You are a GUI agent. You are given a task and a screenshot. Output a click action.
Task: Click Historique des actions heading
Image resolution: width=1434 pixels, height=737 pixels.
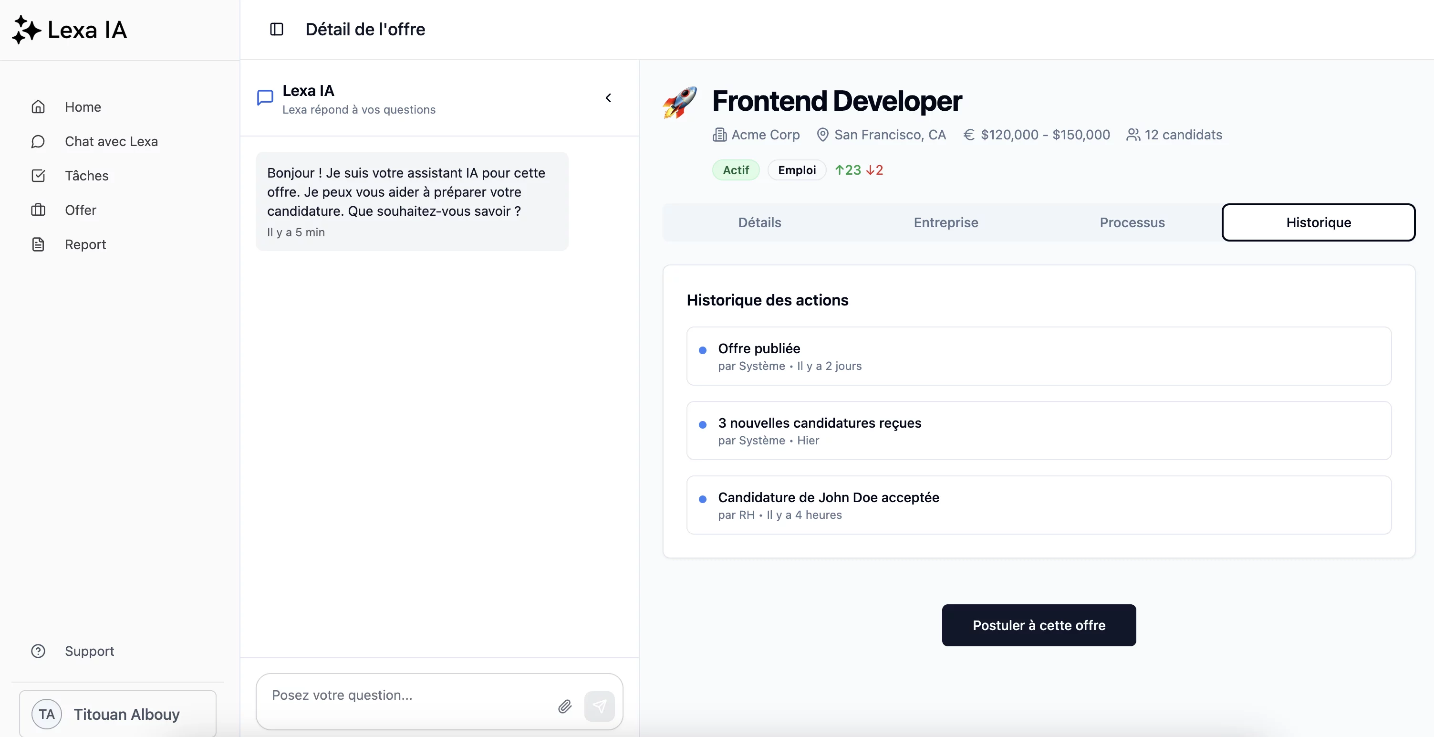(767, 300)
